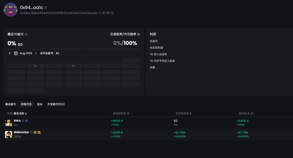Switch to the 最近盈亏 tab
Screen dimensions: 293x158
tap(10, 104)
